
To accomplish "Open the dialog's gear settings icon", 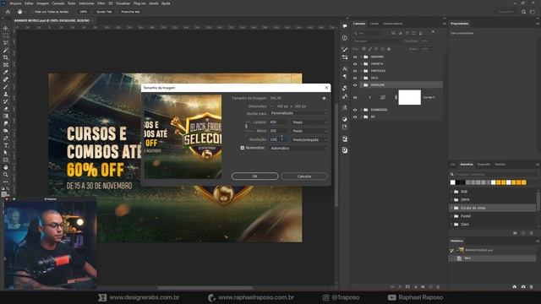I will pyautogui.click(x=324, y=98).
